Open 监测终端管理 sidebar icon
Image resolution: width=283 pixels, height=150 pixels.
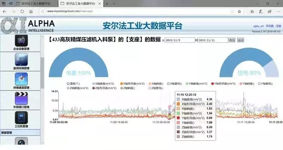[21, 59]
